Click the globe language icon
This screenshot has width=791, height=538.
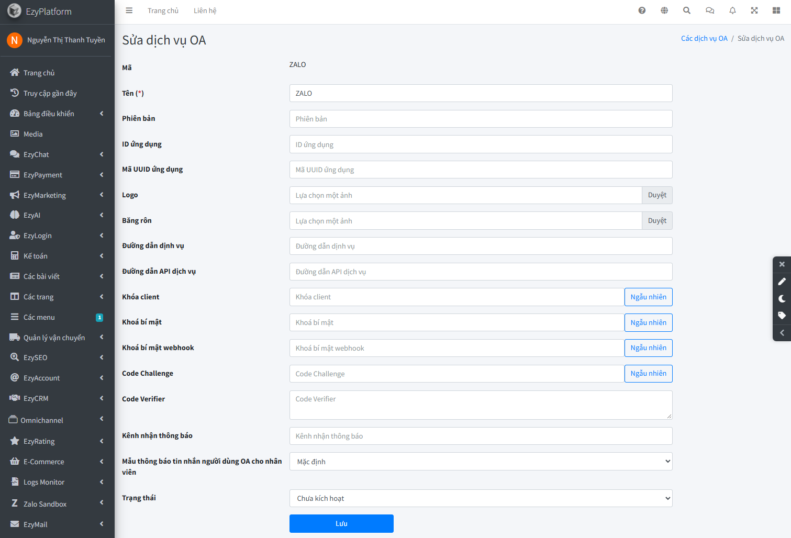pyautogui.click(x=664, y=10)
